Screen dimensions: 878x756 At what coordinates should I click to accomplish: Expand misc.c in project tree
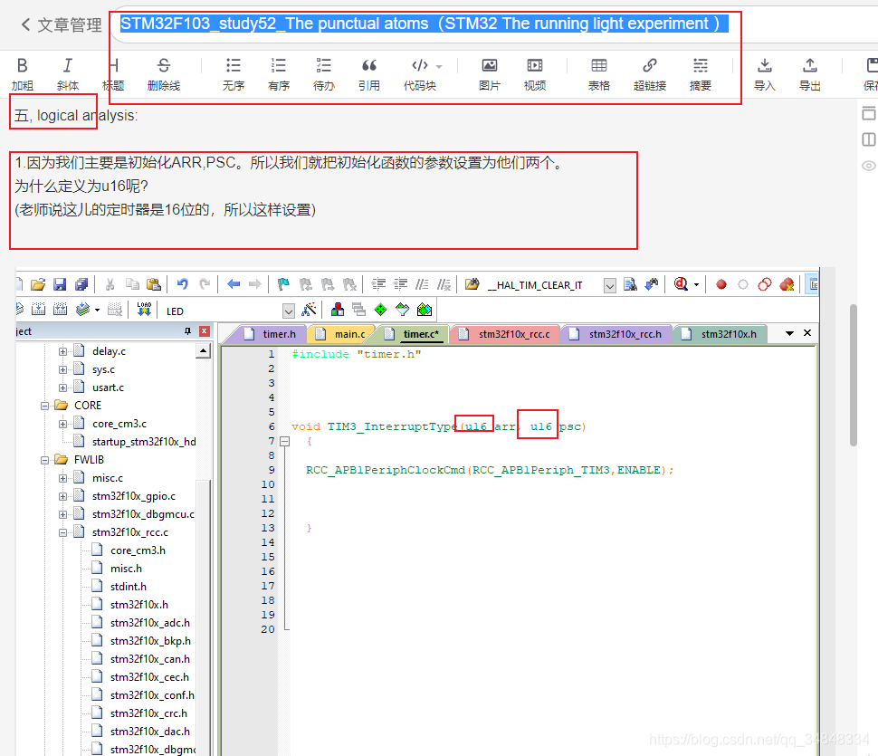pos(62,478)
